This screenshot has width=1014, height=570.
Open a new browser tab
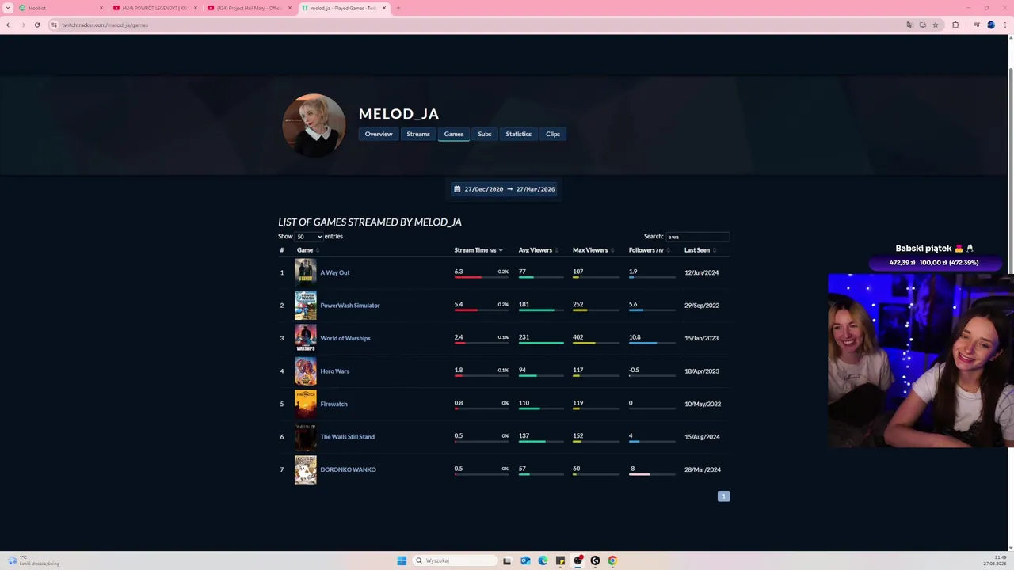[398, 8]
